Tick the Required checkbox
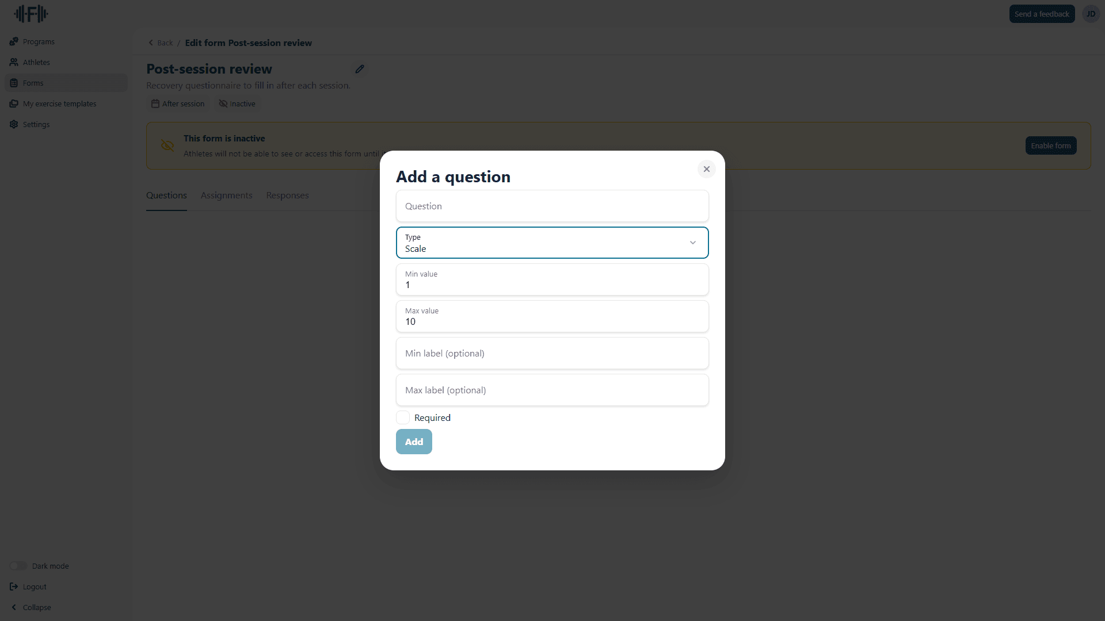This screenshot has width=1105, height=621. point(403,417)
